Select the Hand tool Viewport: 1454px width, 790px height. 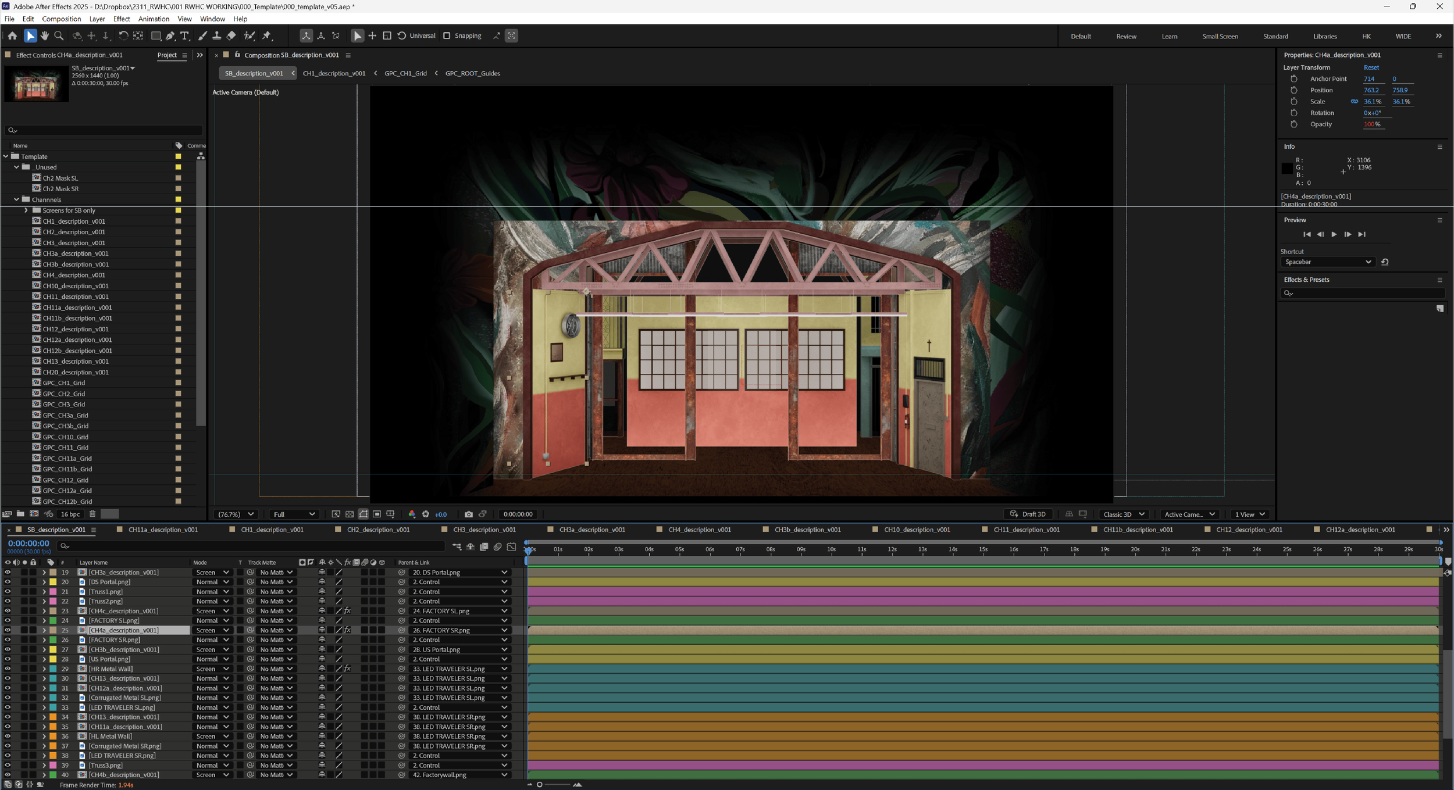pos(45,36)
